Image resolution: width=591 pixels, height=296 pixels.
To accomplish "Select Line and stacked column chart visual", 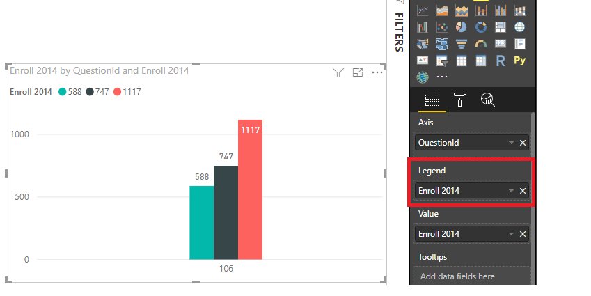I will pyautogui.click(x=481, y=10).
